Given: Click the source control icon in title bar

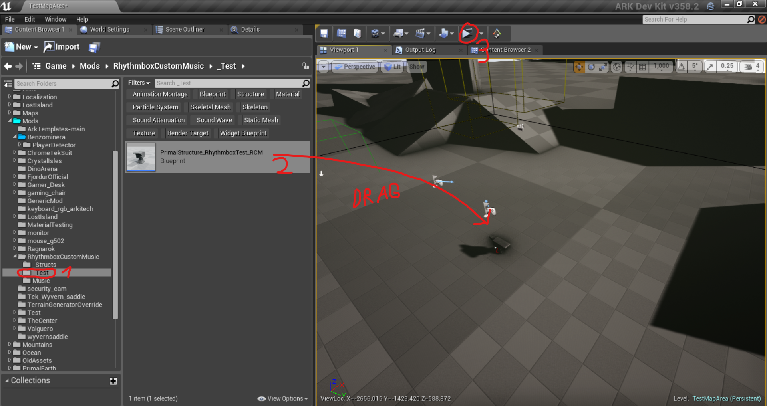Looking at the screenshot, I should click(x=711, y=6).
